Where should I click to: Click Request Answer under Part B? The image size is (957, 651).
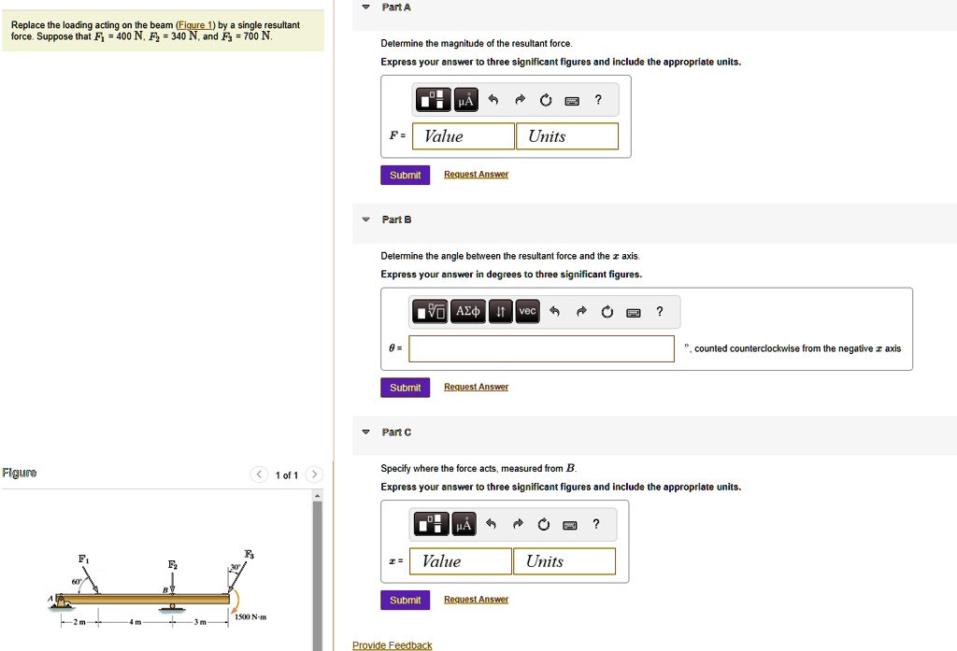476,387
